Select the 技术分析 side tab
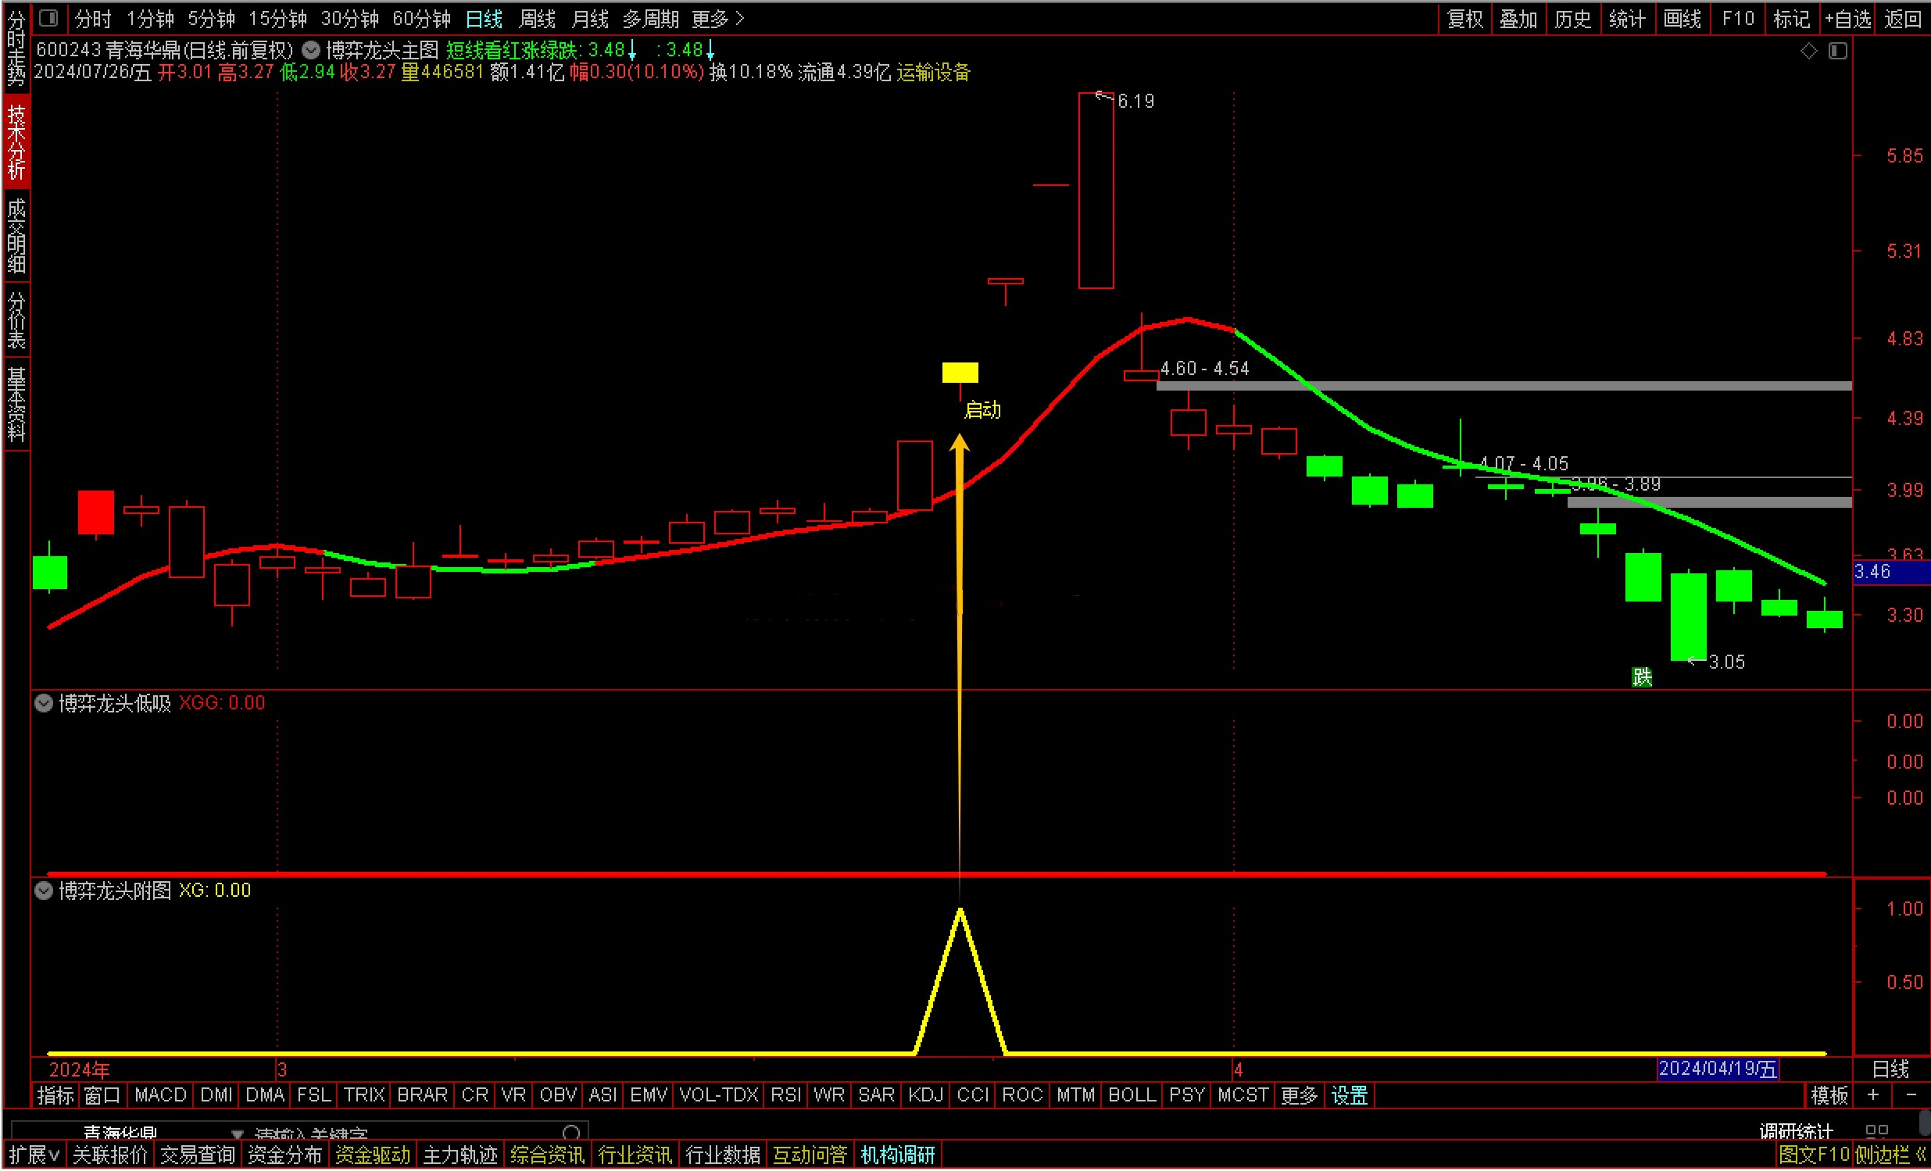1931x1171 pixels. pyautogui.click(x=16, y=141)
